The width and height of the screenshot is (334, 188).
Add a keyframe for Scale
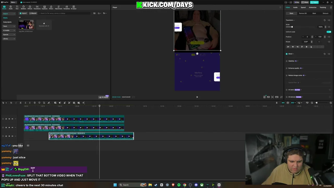(x=329, y=27)
